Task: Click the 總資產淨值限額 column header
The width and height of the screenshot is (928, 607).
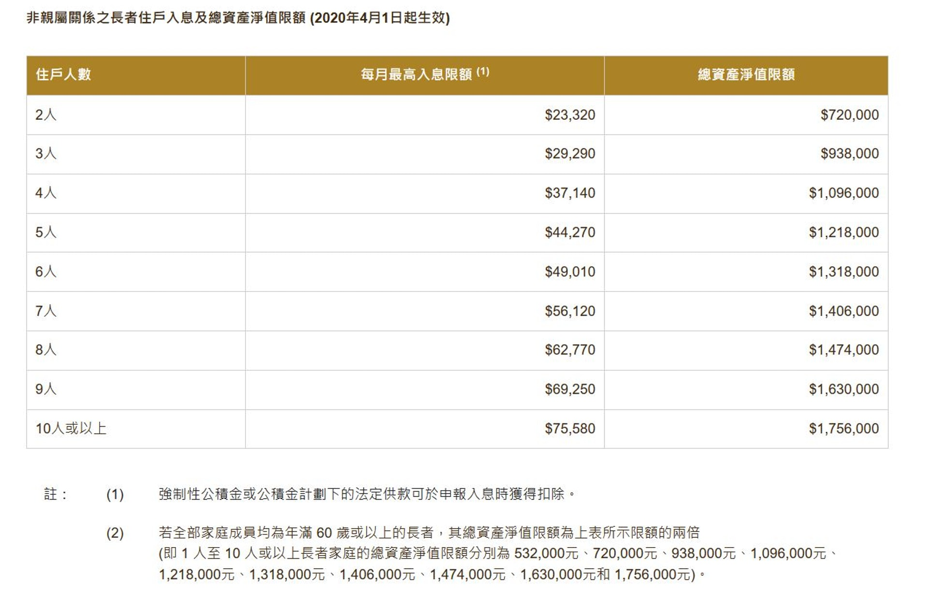Action: point(746,75)
